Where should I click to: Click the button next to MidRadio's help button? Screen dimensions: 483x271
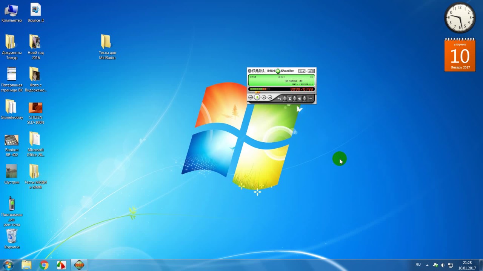click(304, 71)
